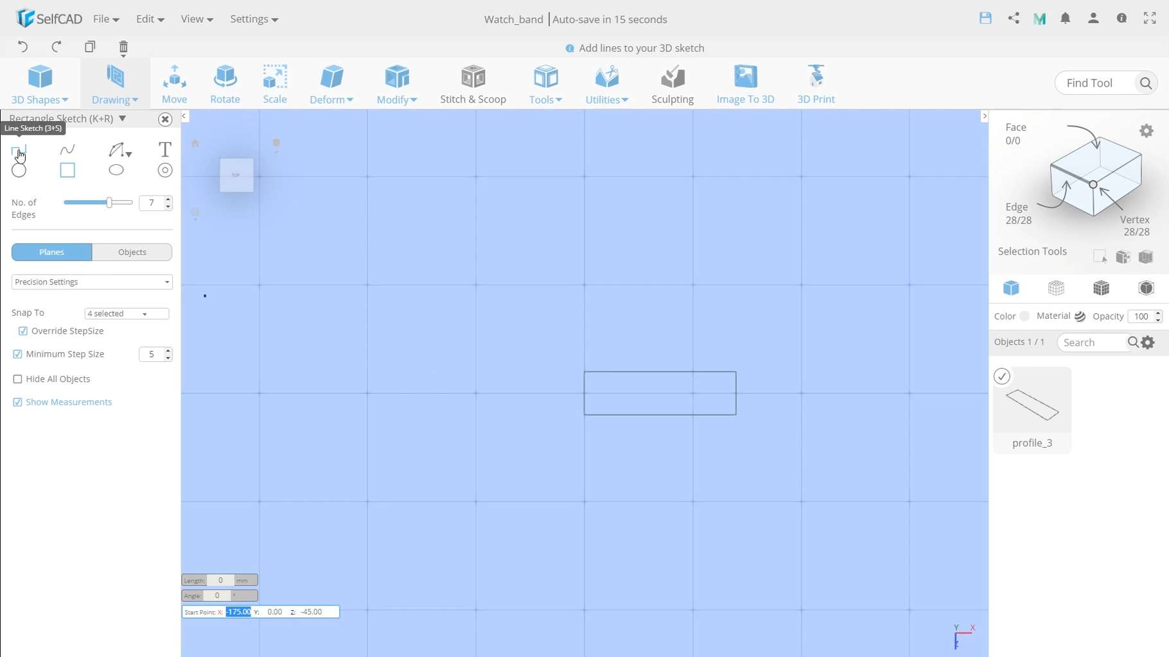The image size is (1169, 657).
Task: Select the Ellipse sketch tool
Action: pos(116,170)
